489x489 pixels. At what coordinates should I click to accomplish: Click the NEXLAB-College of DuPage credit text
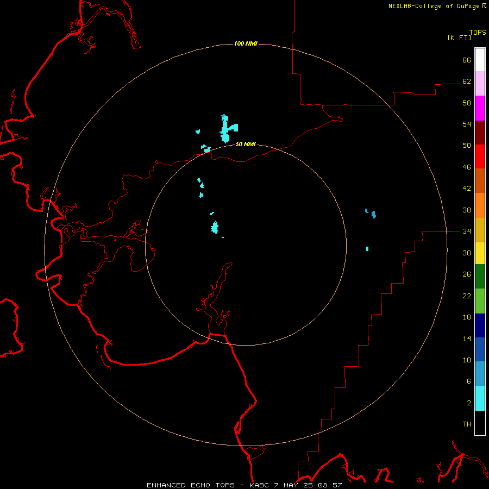434,6
